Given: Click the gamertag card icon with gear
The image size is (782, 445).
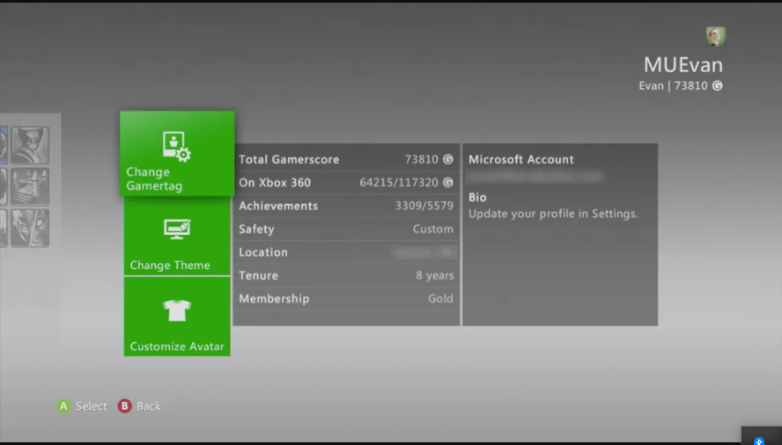Looking at the screenshot, I should click(176, 146).
